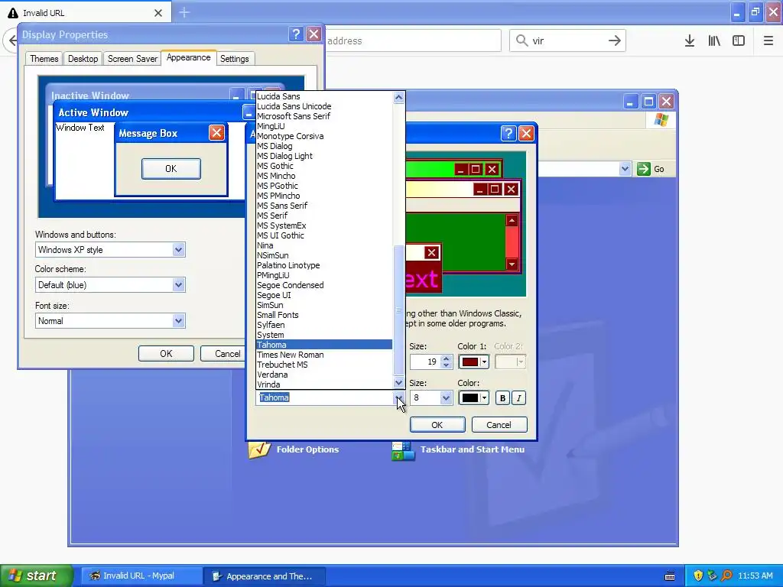
Task: Click the green Go arrow icon
Action: pyautogui.click(x=644, y=169)
